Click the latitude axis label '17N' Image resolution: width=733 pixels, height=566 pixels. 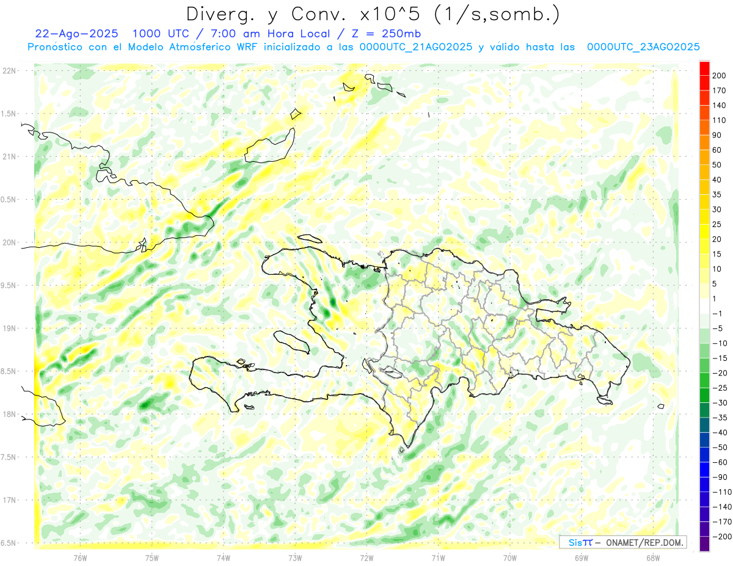coord(10,500)
